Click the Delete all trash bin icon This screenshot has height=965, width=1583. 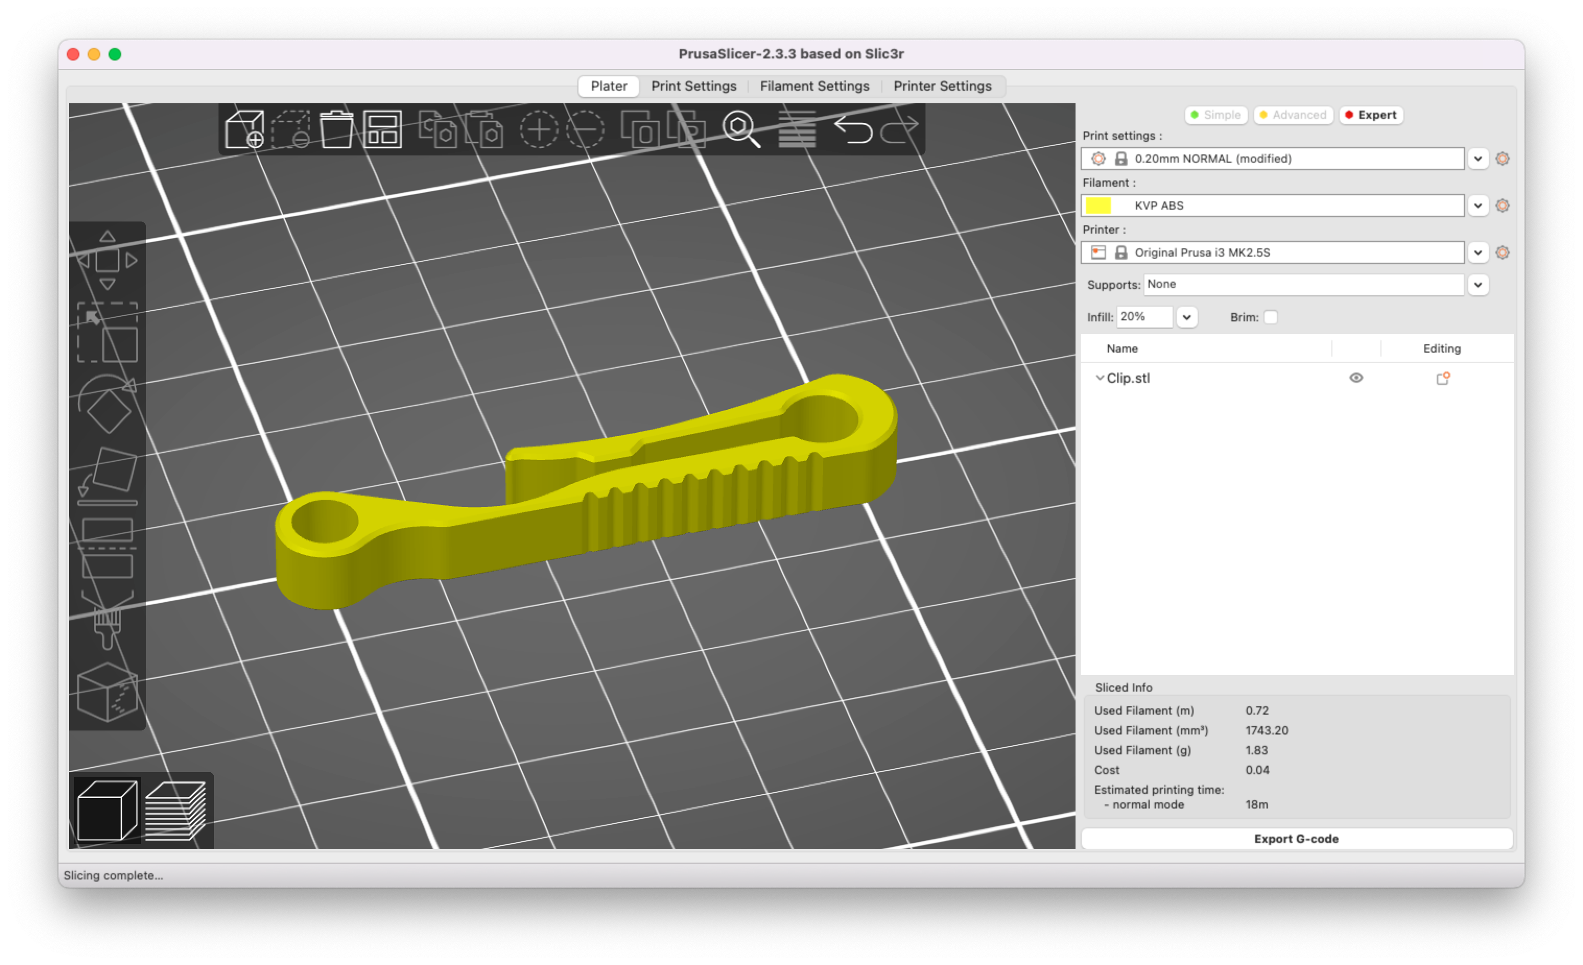click(337, 129)
